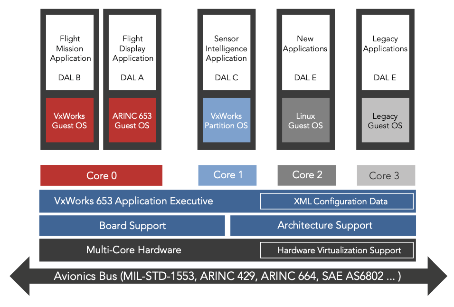Click the Legacy Applications DAL E box
454x307 pixels.
pyautogui.click(x=386, y=52)
